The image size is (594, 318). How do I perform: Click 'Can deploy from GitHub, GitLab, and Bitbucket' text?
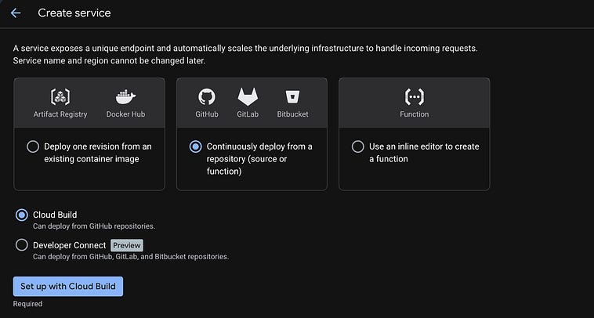(x=131, y=257)
